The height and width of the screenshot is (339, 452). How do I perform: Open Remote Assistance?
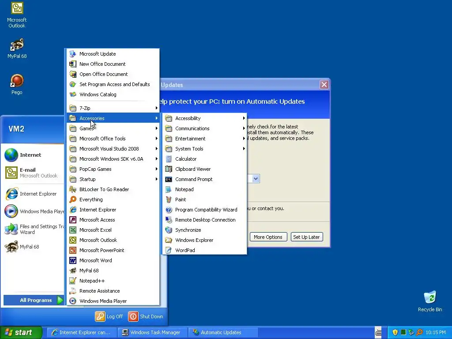113,290
